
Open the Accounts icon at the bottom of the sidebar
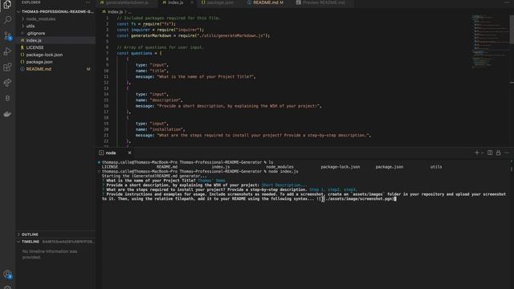tap(7, 275)
